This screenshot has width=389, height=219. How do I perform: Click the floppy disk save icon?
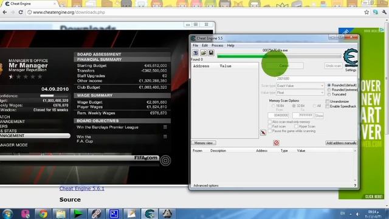click(x=211, y=53)
